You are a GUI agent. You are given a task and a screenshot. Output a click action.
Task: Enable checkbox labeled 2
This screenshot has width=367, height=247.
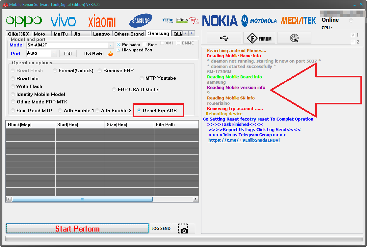pyautogui.click(x=353, y=42)
